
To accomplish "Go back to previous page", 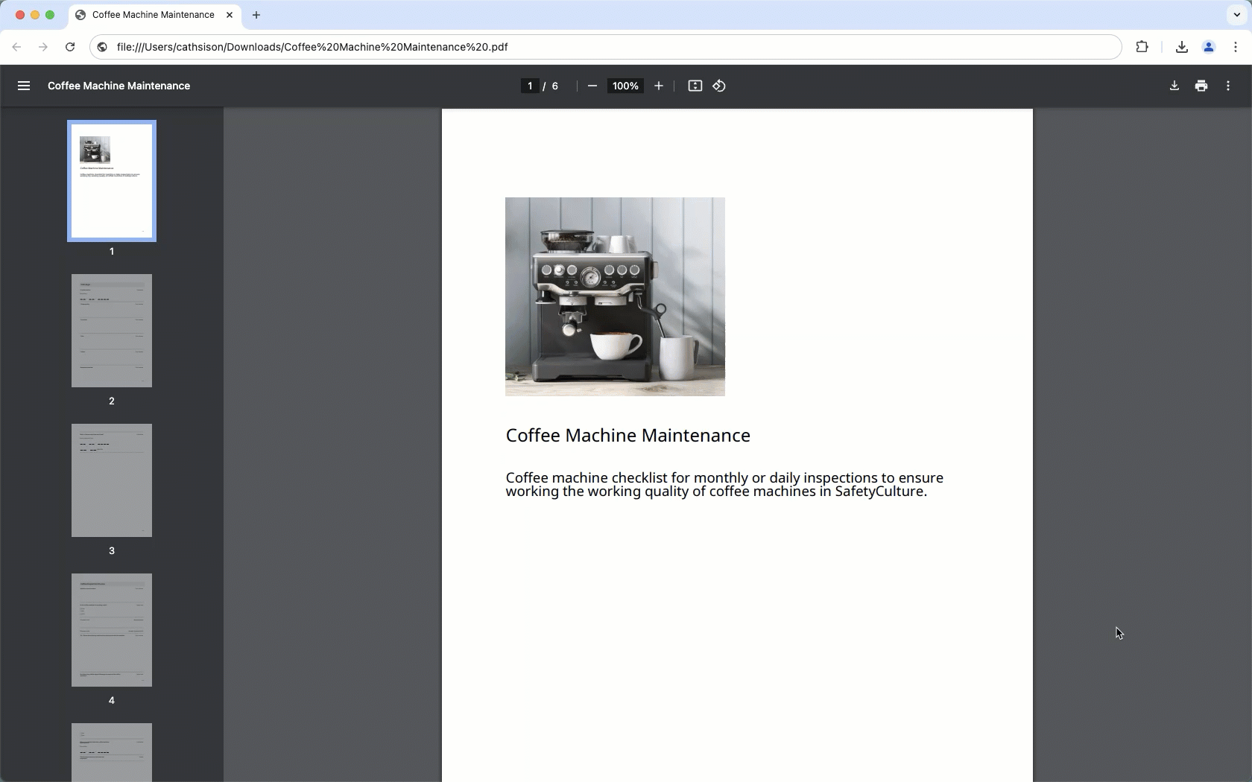I will click(x=16, y=47).
